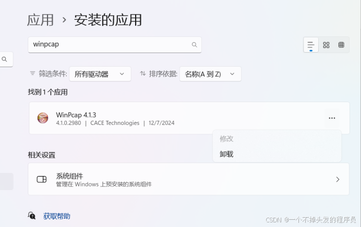Click the 排序依据 label
The width and height of the screenshot is (361, 227).
pyautogui.click(x=163, y=74)
